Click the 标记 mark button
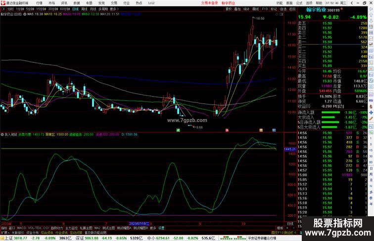374x241 pixels. (274, 9)
